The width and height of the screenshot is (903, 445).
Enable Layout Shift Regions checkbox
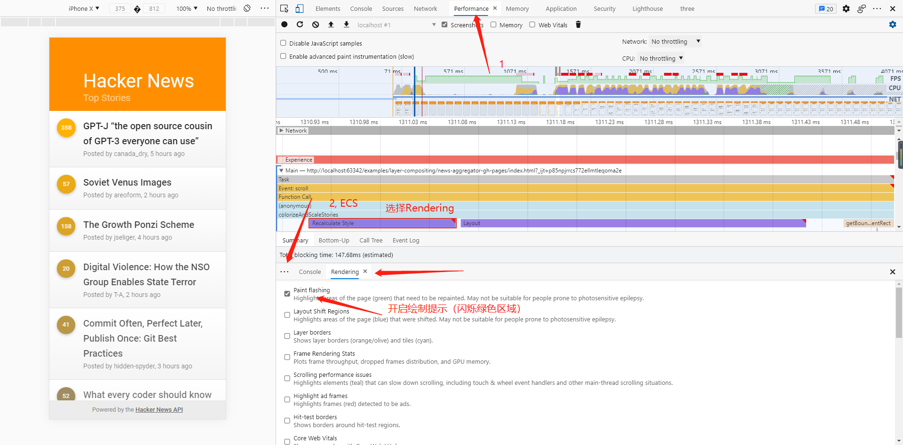[x=287, y=315]
